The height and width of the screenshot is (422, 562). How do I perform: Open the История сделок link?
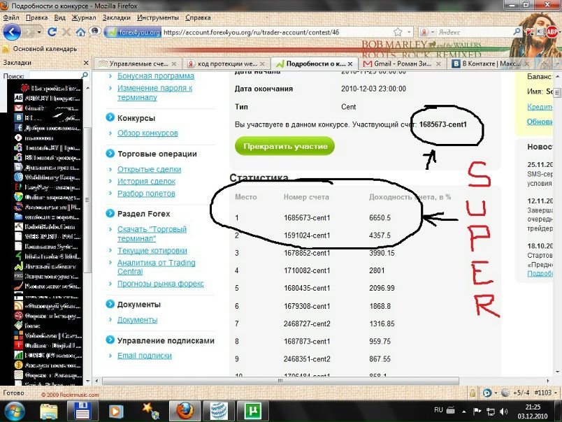[146, 182]
